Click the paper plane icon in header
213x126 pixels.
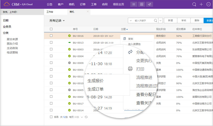[x=150, y=4]
